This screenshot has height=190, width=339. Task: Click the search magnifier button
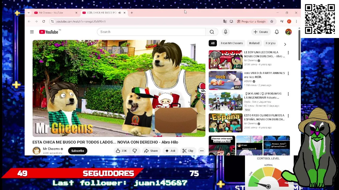coord(212,32)
